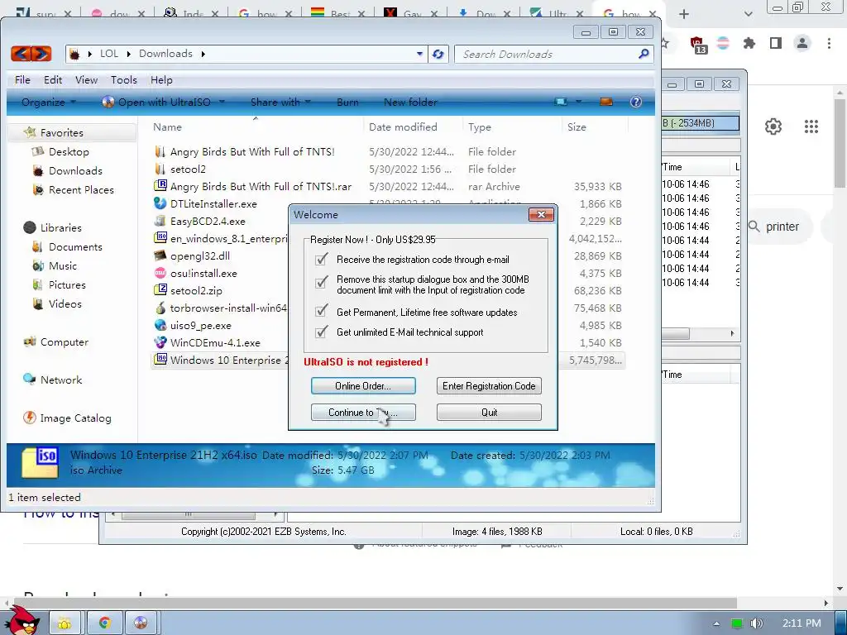This screenshot has width=847, height=635.
Task: Expand the Organize dropdown
Action: 49,102
